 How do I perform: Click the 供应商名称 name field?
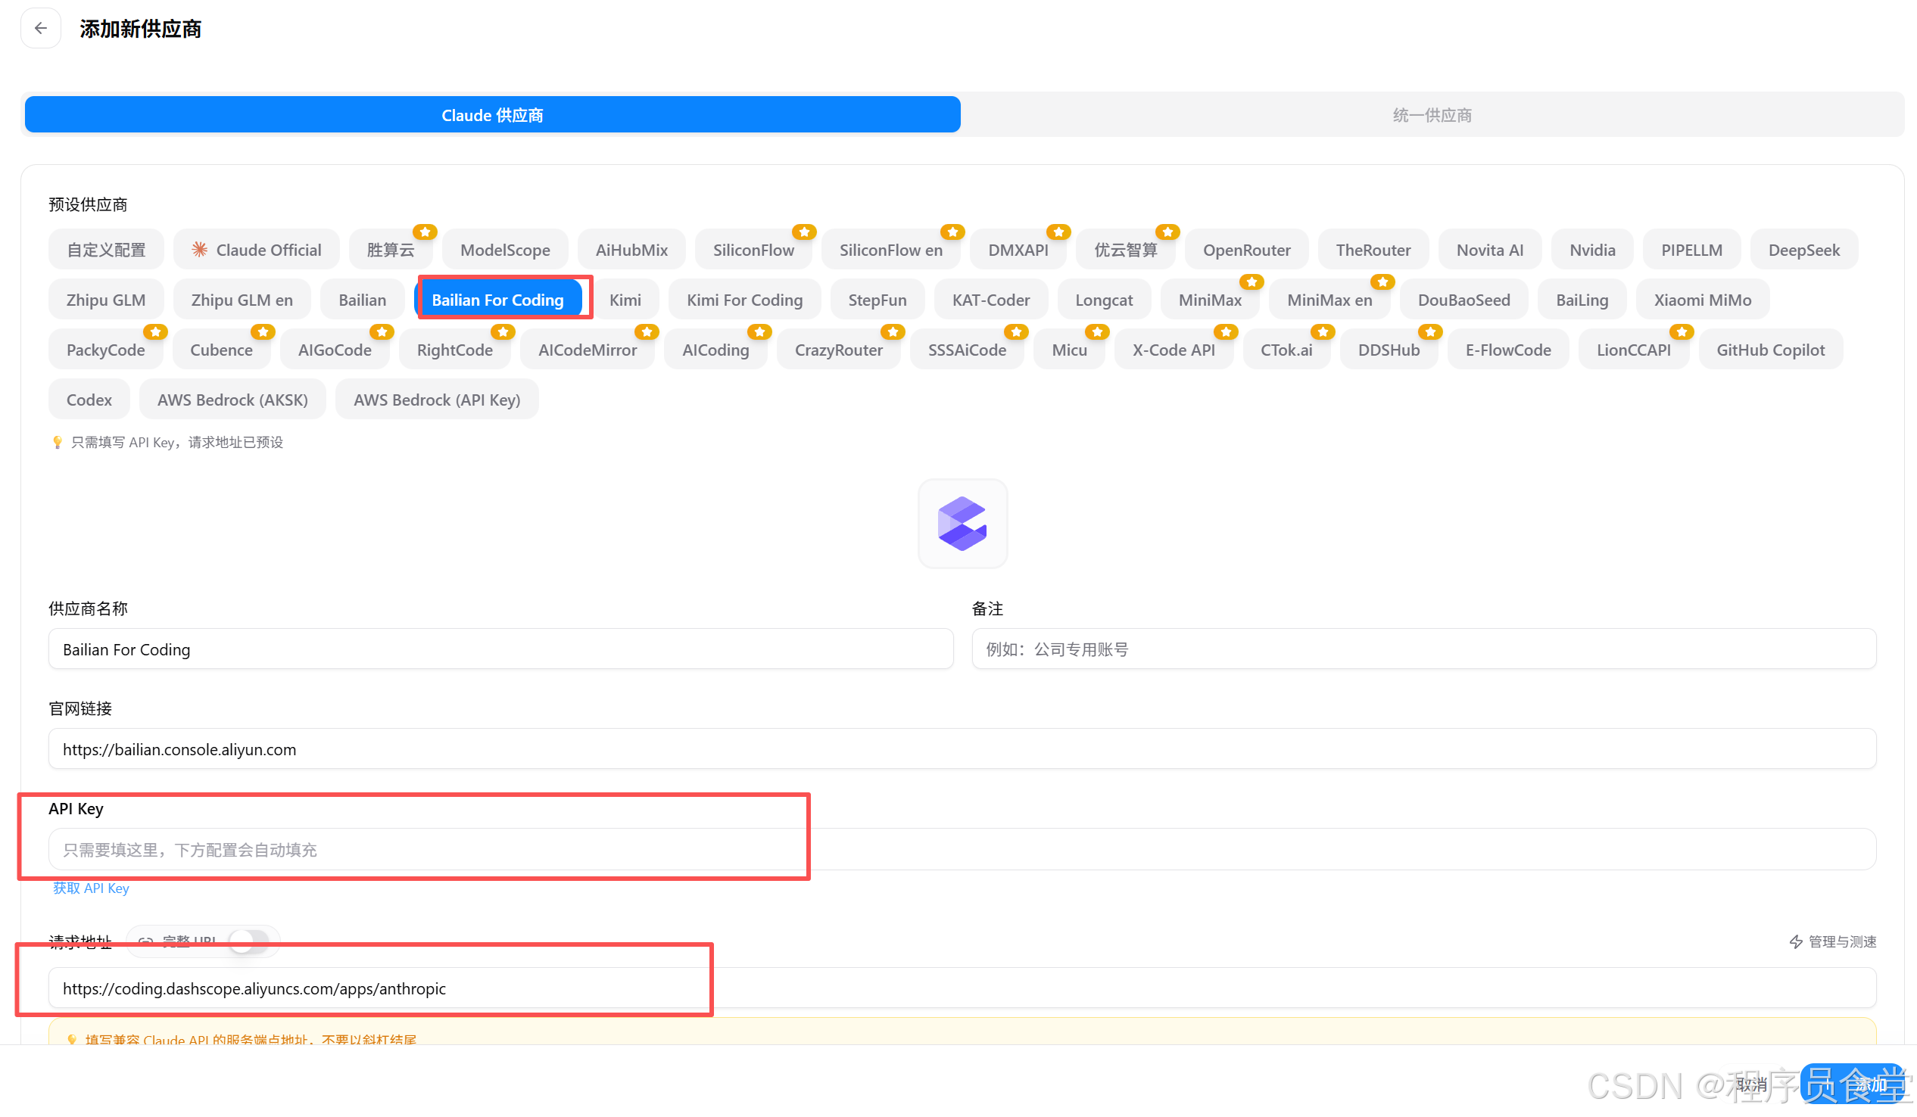(x=500, y=649)
